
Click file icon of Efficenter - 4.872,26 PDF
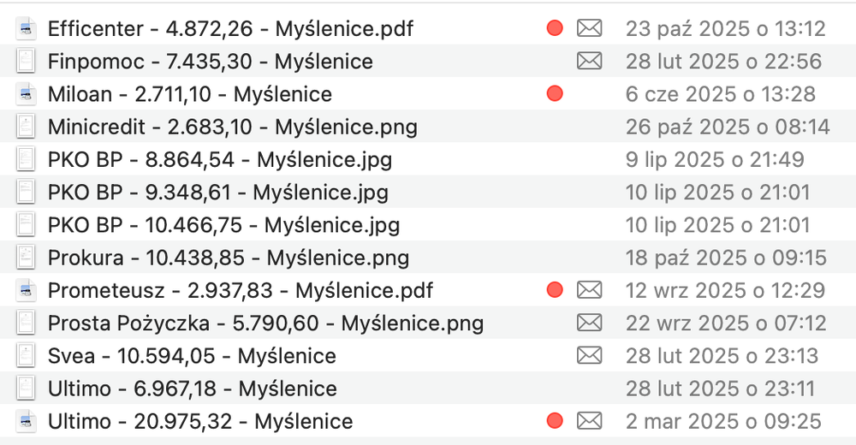click(26, 28)
